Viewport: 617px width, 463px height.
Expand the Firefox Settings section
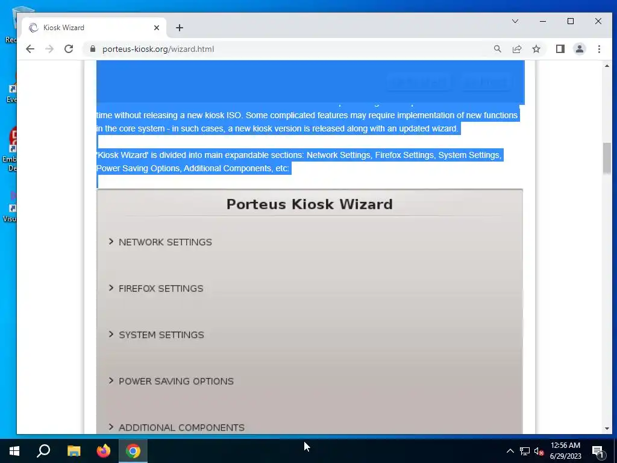[x=156, y=288]
